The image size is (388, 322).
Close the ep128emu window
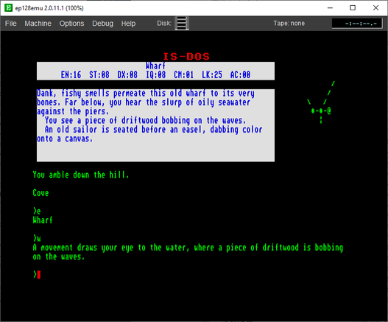pyautogui.click(x=375, y=8)
